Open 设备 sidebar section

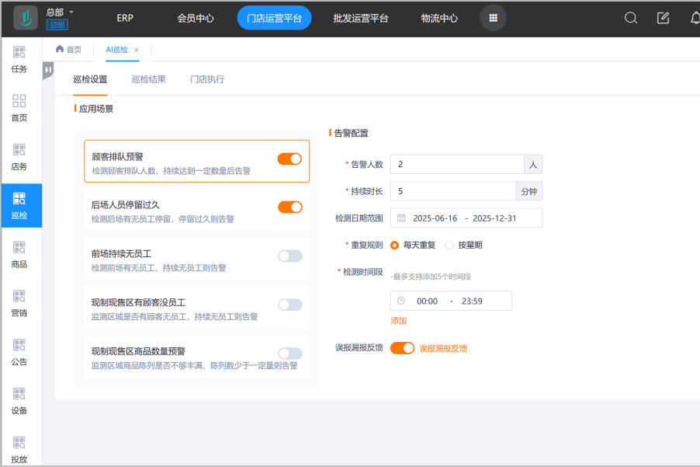(19, 401)
